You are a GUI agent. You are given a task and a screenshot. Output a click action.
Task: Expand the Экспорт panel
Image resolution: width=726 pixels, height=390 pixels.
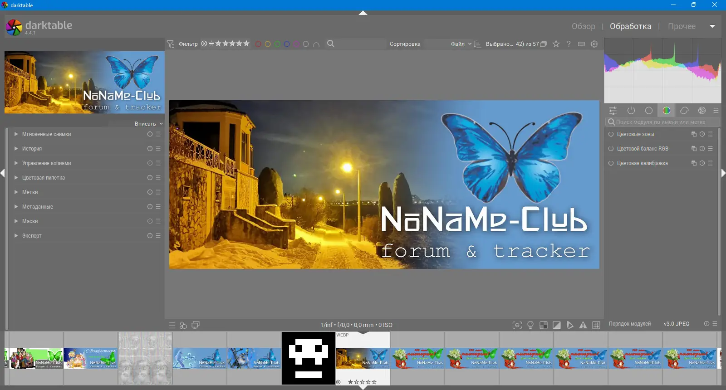pyautogui.click(x=16, y=236)
